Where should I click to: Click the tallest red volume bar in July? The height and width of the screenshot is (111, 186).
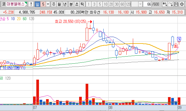37,92
